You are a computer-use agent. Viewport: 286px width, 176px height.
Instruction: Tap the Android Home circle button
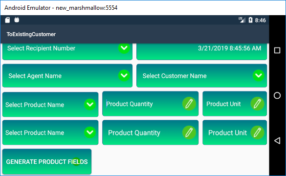277,95
